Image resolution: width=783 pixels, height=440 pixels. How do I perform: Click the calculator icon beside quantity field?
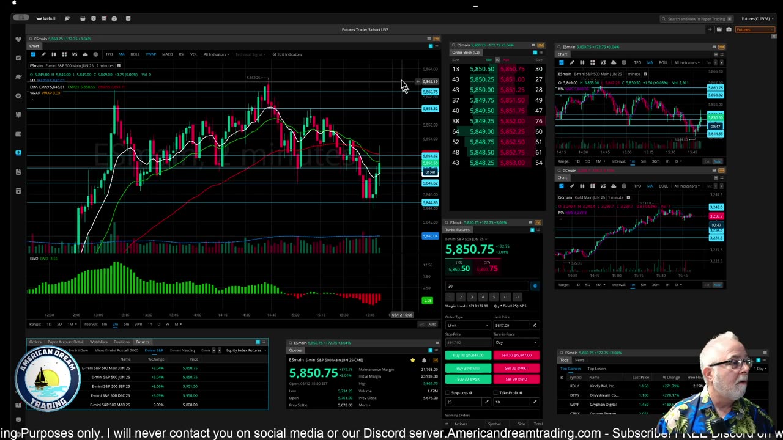pyautogui.click(x=535, y=286)
